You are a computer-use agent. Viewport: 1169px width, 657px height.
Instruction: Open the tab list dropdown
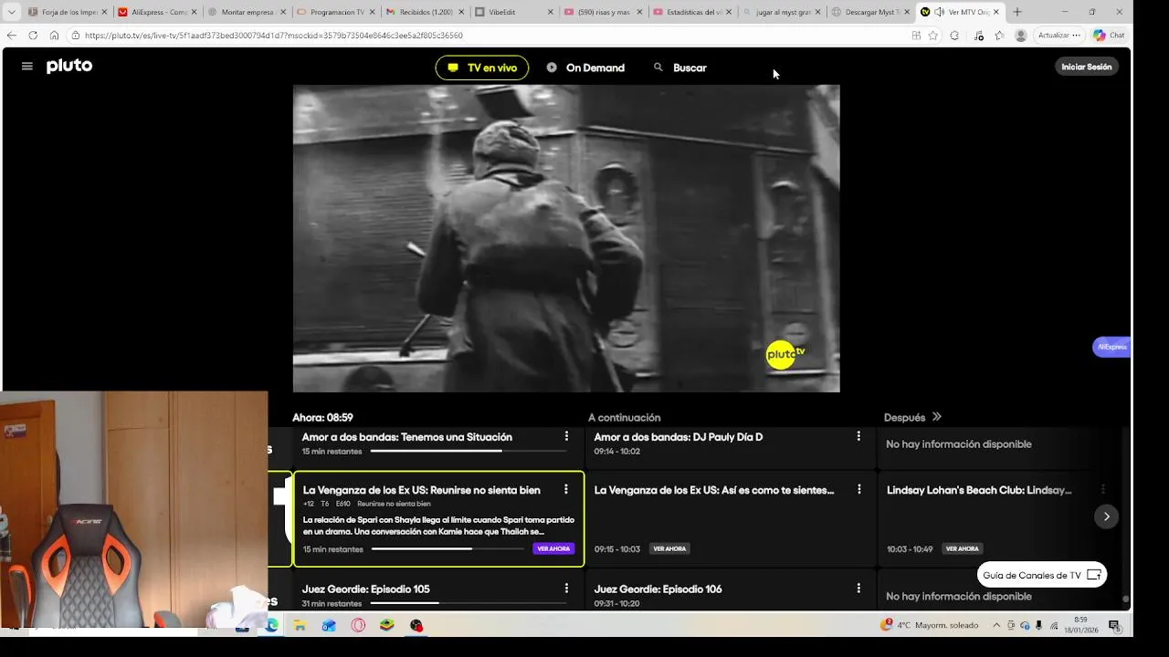click(x=11, y=12)
